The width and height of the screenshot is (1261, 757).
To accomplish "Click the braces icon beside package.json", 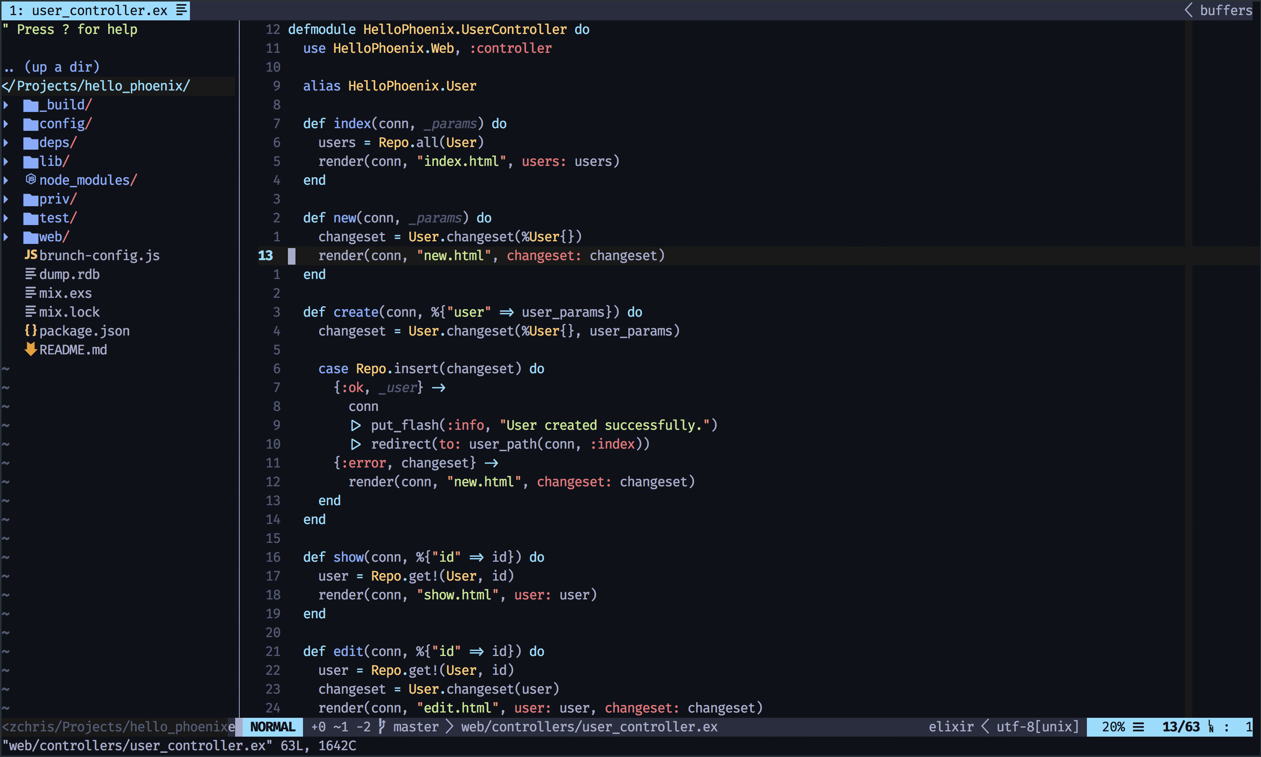I will point(31,331).
